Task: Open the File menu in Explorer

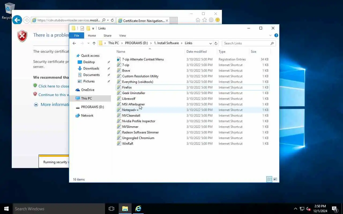Action: point(77,36)
